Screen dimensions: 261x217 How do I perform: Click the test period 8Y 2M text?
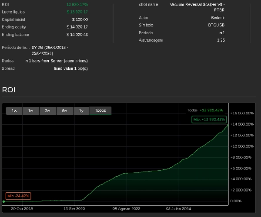tap(50, 50)
